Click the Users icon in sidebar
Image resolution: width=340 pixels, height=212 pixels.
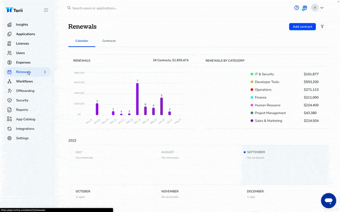[9, 53]
